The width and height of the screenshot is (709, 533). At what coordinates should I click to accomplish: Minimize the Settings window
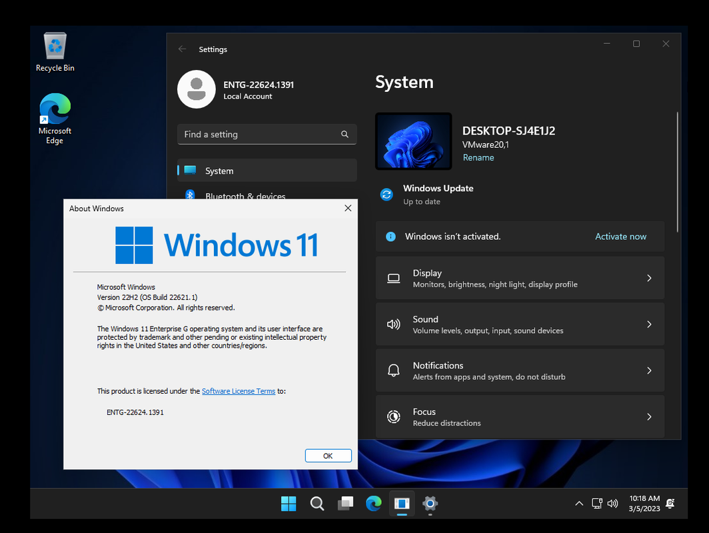[607, 43]
